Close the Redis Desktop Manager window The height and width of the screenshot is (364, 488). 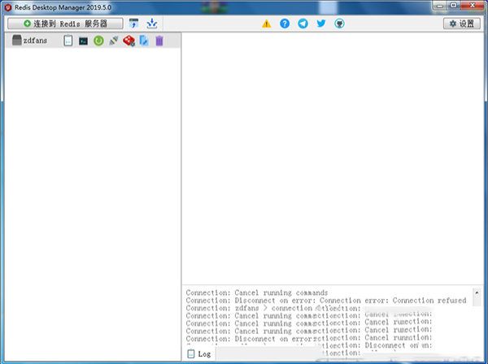click(x=473, y=6)
